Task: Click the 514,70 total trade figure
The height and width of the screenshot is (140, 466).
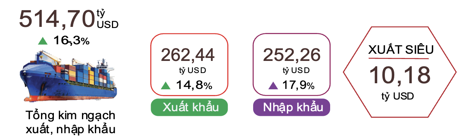Action: (57, 19)
